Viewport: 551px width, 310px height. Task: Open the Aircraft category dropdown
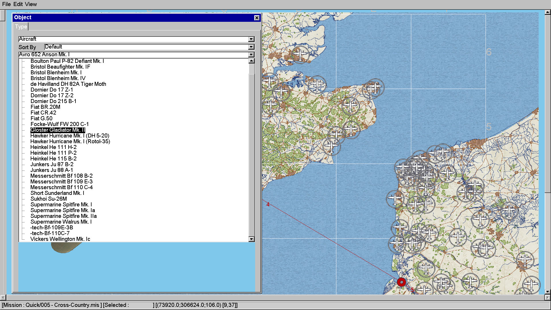[x=251, y=39]
